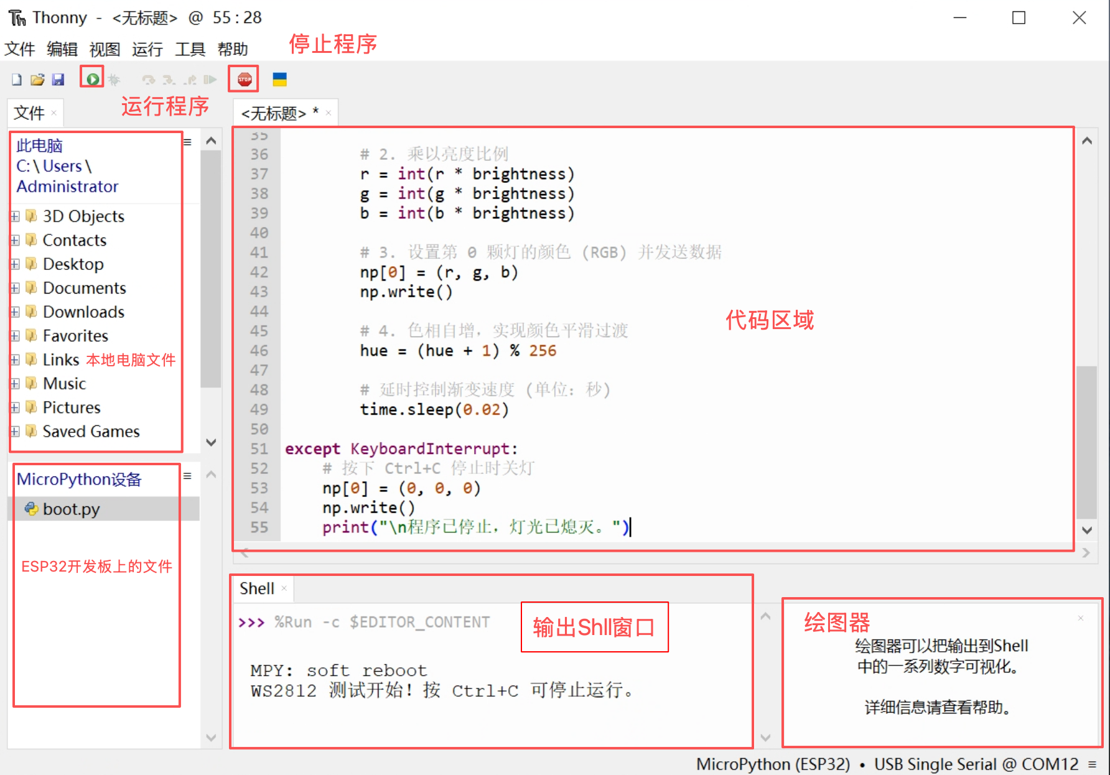The width and height of the screenshot is (1110, 775).
Task: Expand the Music folder
Action: (15, 384)
